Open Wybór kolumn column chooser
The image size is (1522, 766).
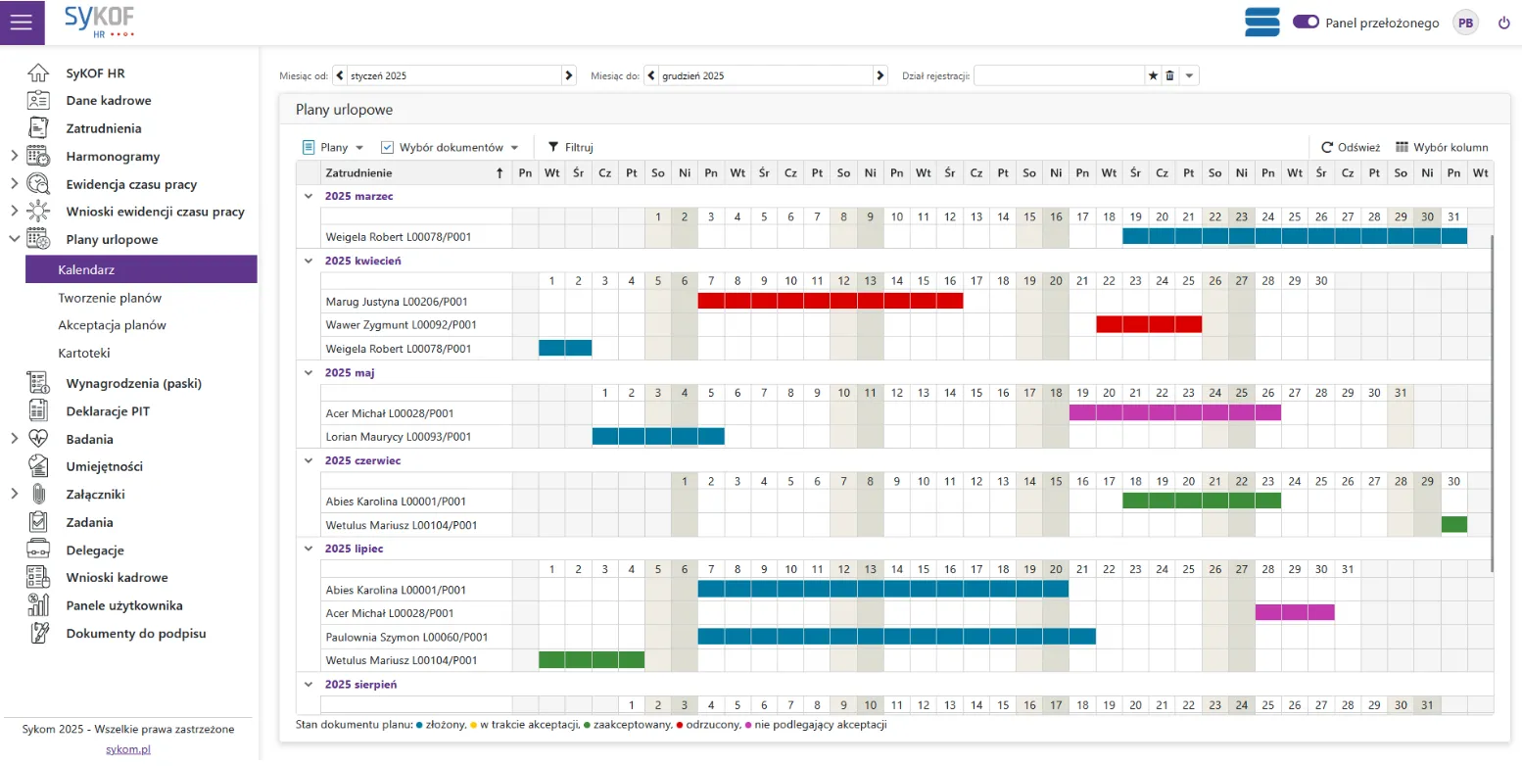1441,147
